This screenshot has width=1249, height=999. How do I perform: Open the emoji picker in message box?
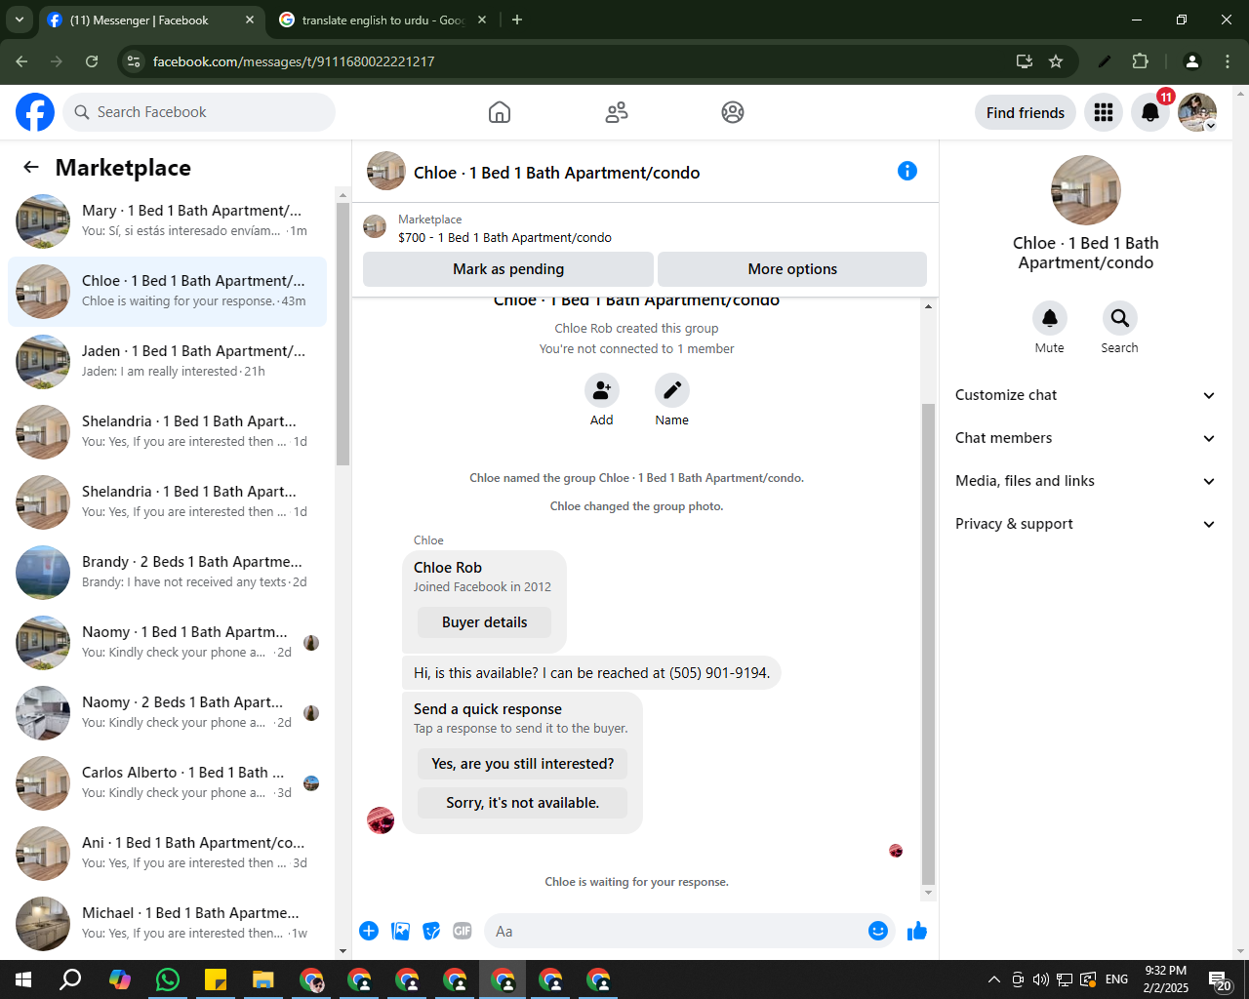tap(878, 931)
